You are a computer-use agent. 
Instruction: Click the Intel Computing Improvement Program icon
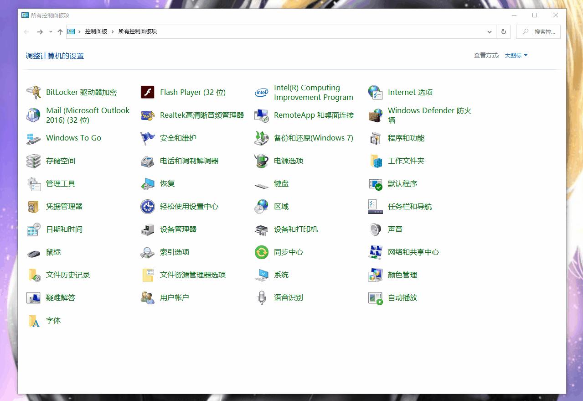[262, 93]
